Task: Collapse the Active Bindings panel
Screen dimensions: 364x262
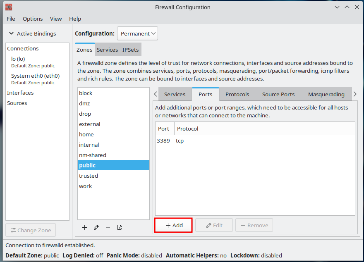Action: [11, 33]
